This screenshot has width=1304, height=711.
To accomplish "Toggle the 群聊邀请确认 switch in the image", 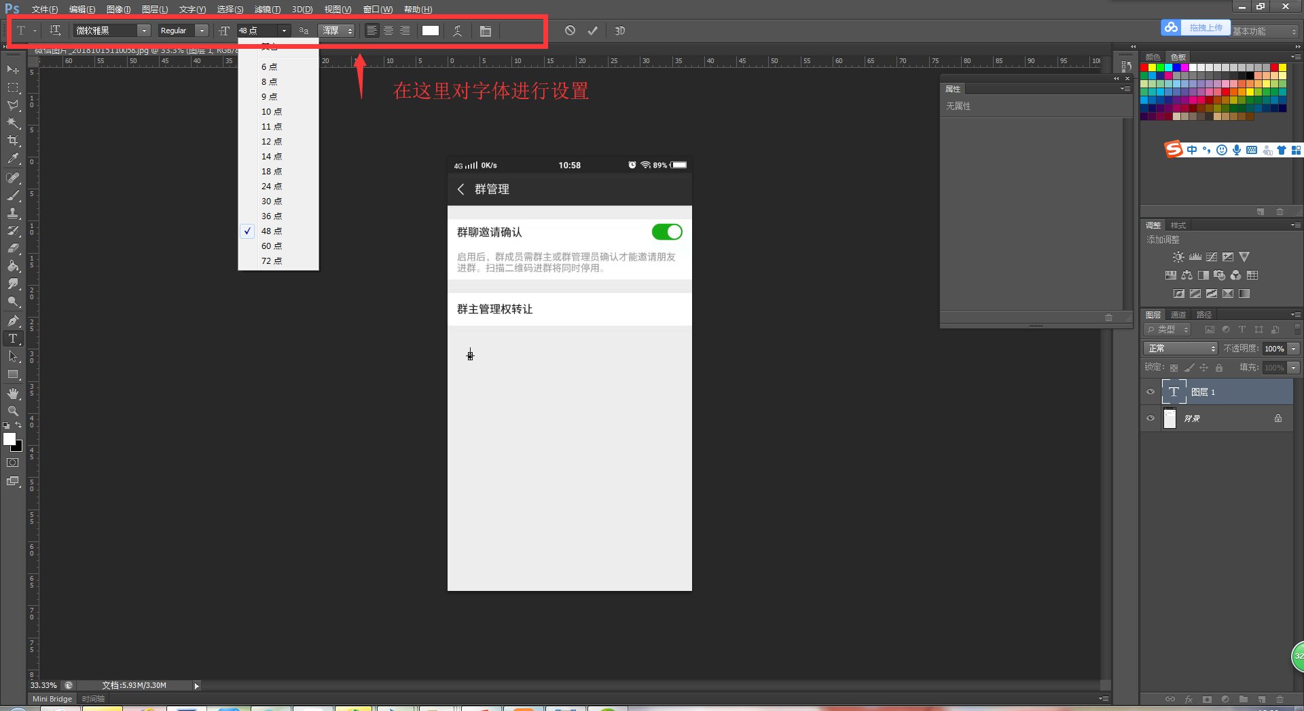I will pyautogui.click(x=667, y=232).
